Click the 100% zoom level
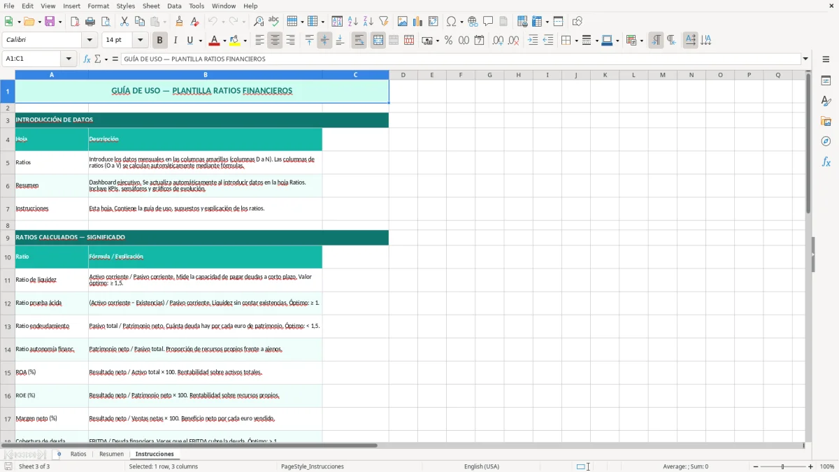Image resolution: width=839 pixels, height=472 pixels. (x=827, y=466)
